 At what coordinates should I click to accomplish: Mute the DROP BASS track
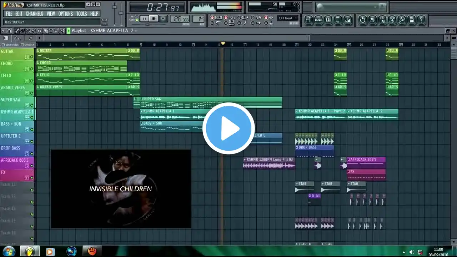point(32,154)
